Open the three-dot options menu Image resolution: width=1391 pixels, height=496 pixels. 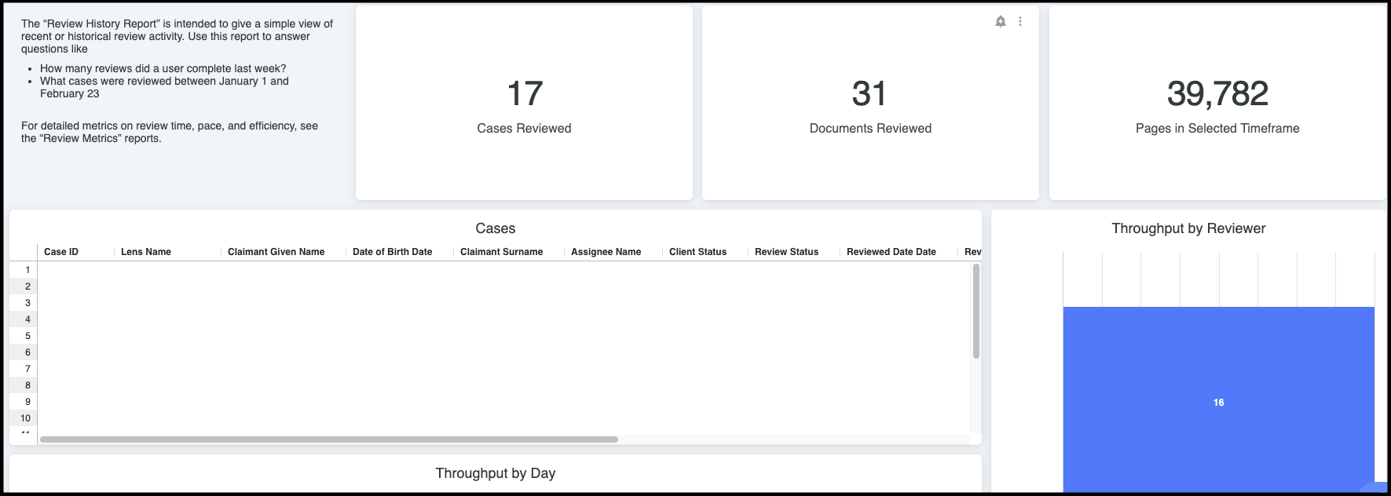(x=1020, y=21)
